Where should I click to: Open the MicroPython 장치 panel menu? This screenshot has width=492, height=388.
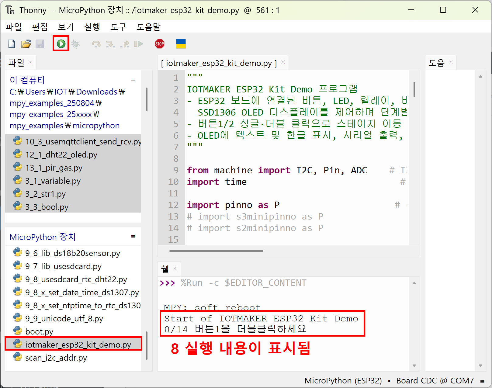tap(133, 237)
